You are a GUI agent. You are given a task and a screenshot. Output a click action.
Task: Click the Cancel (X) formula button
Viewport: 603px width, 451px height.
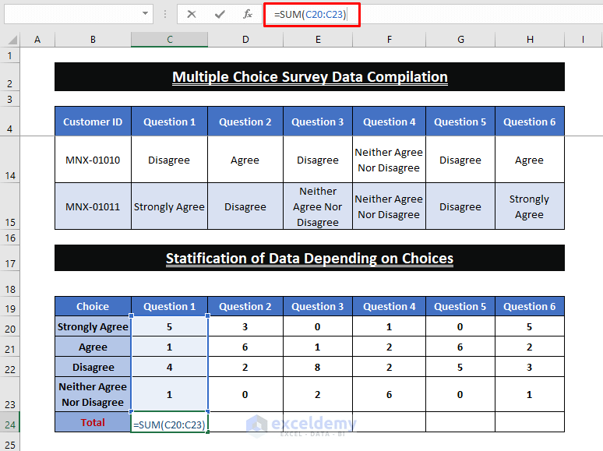[192, 15]
